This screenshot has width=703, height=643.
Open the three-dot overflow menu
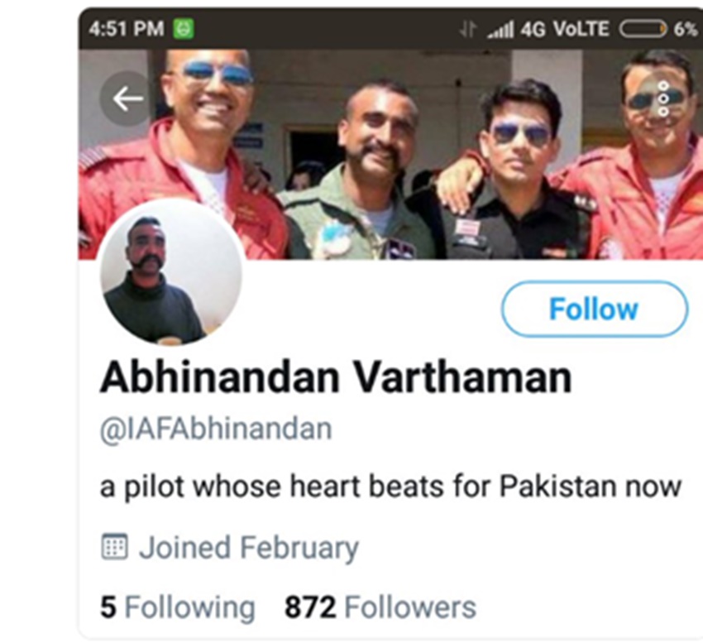coord(662,98)
